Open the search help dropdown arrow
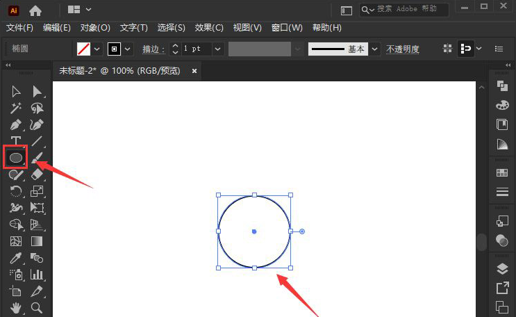Viewport: 516px width, 317px height. 372,10
